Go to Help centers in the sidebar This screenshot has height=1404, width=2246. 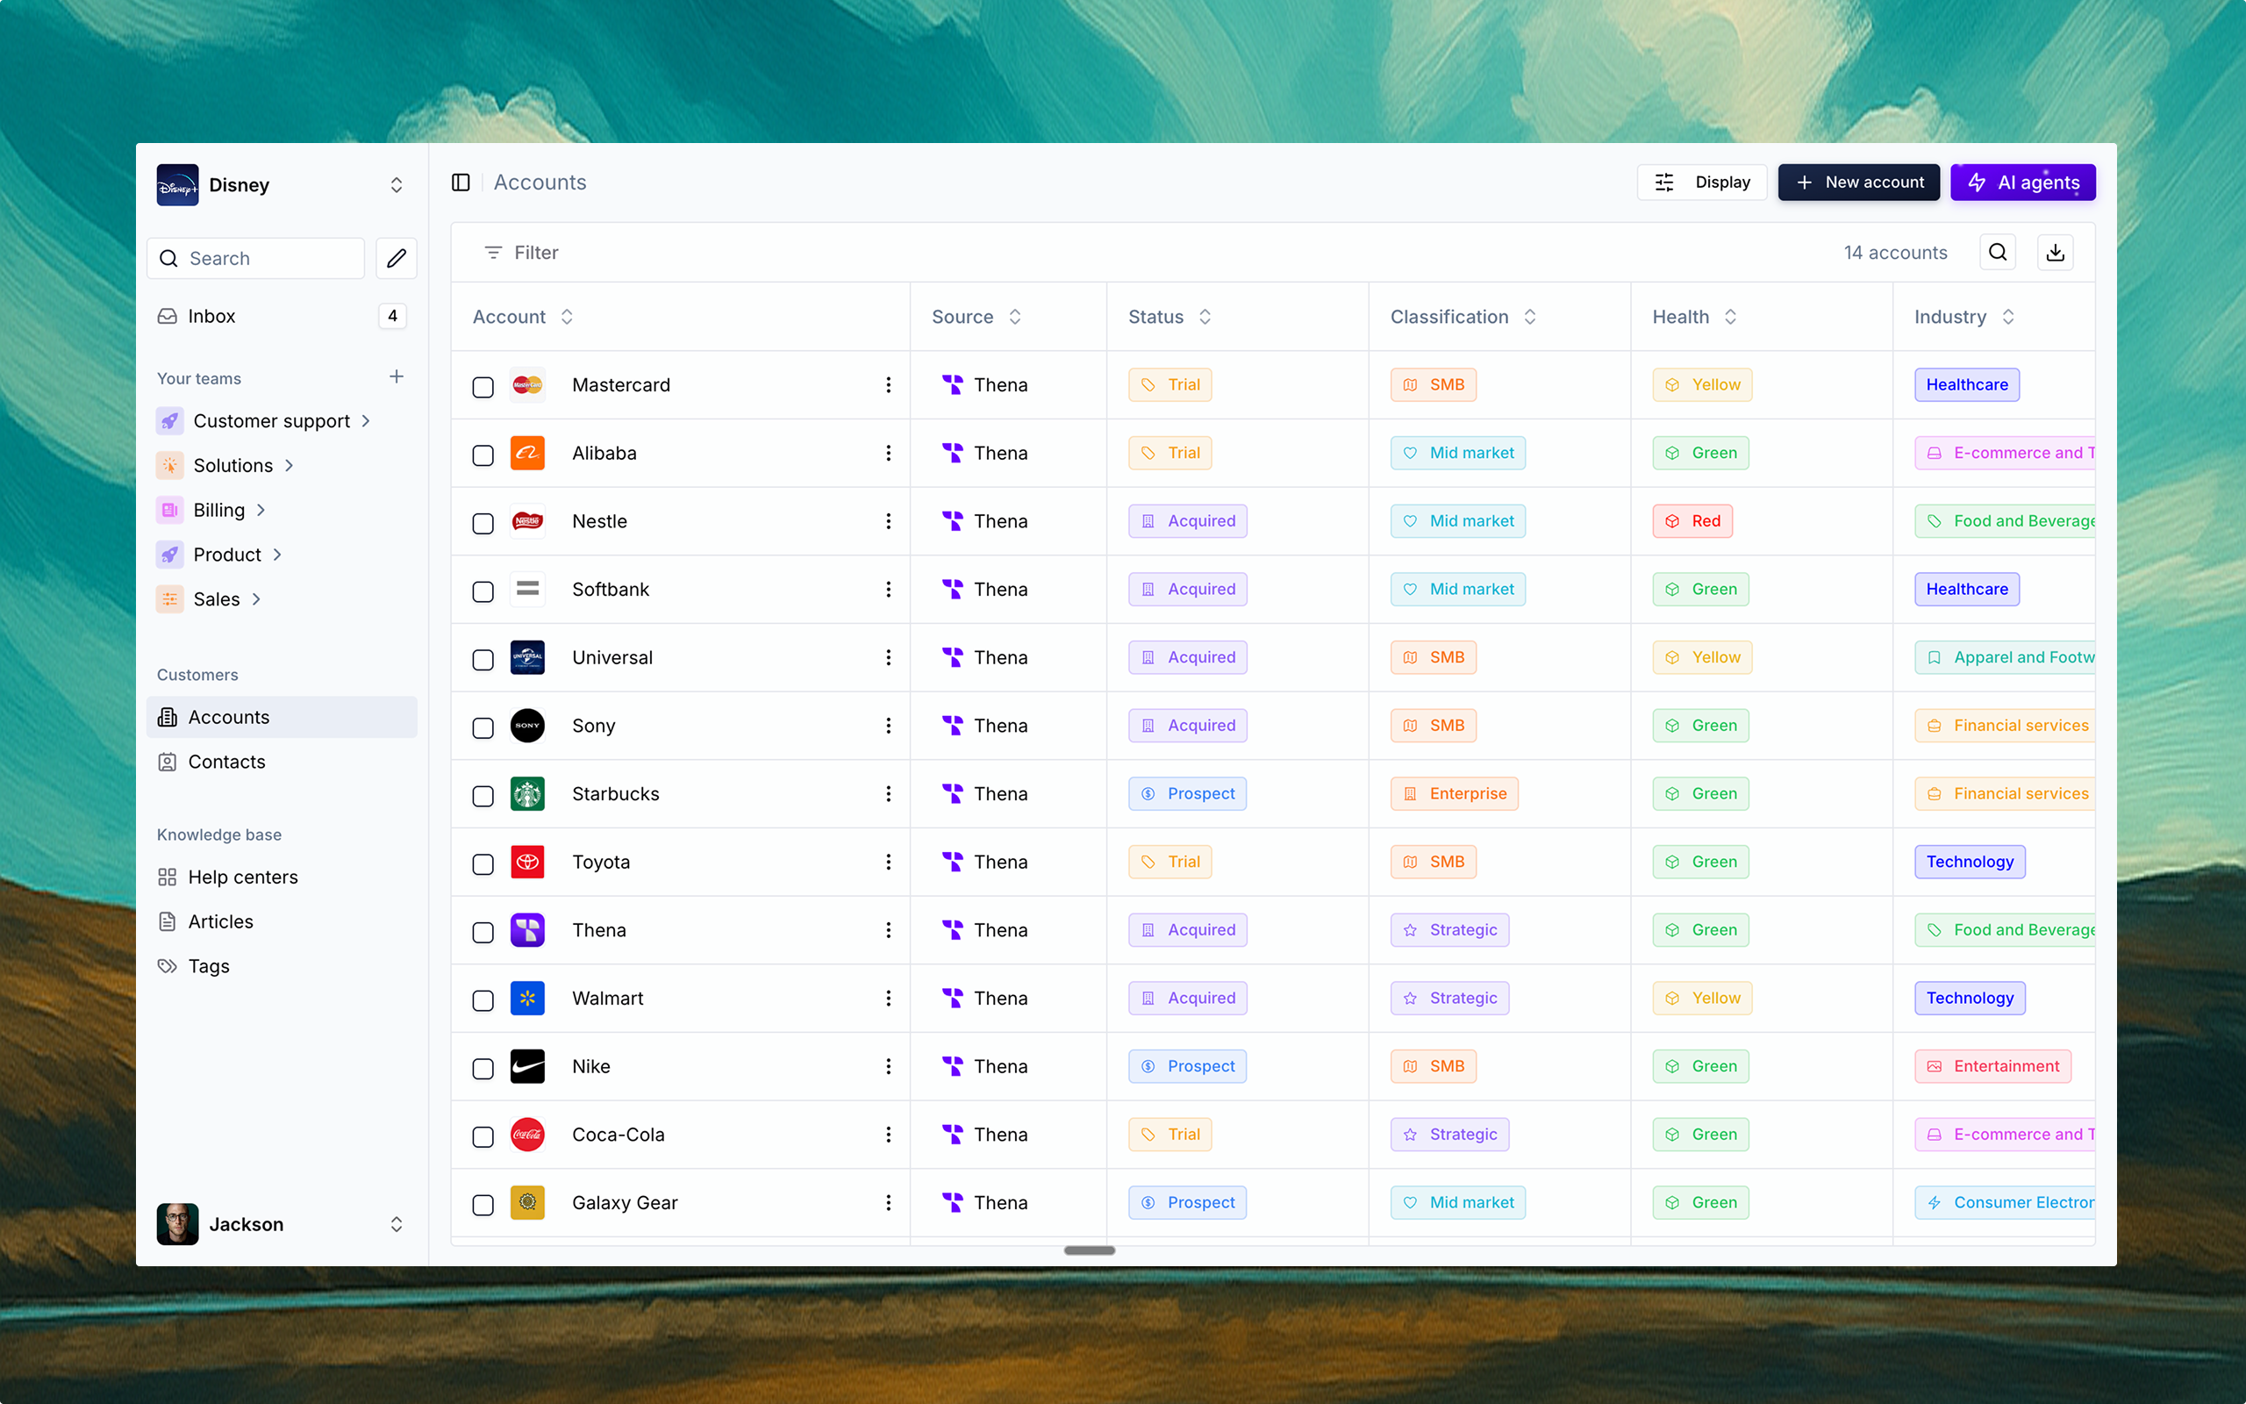click(x=242, y=877)
